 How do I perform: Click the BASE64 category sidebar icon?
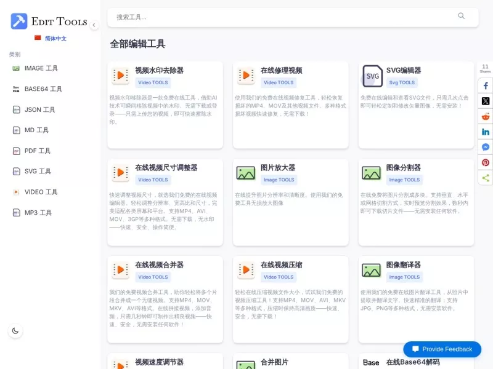(x=16, y=89)
